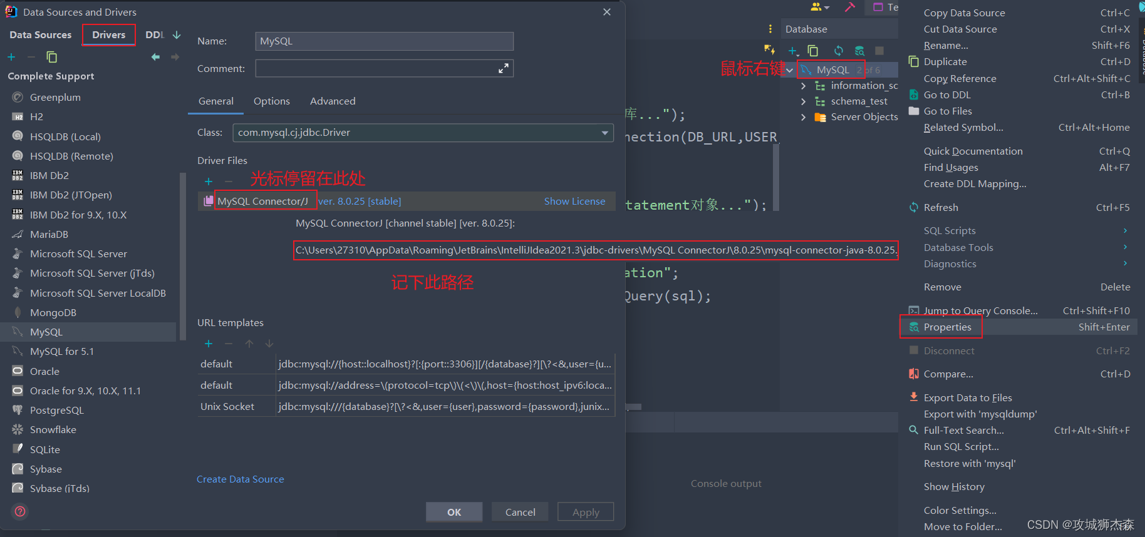Image resolution: width=1145 pixels, height=537 pixels.
Task: Click the Apply button
Action: [586, 512]
